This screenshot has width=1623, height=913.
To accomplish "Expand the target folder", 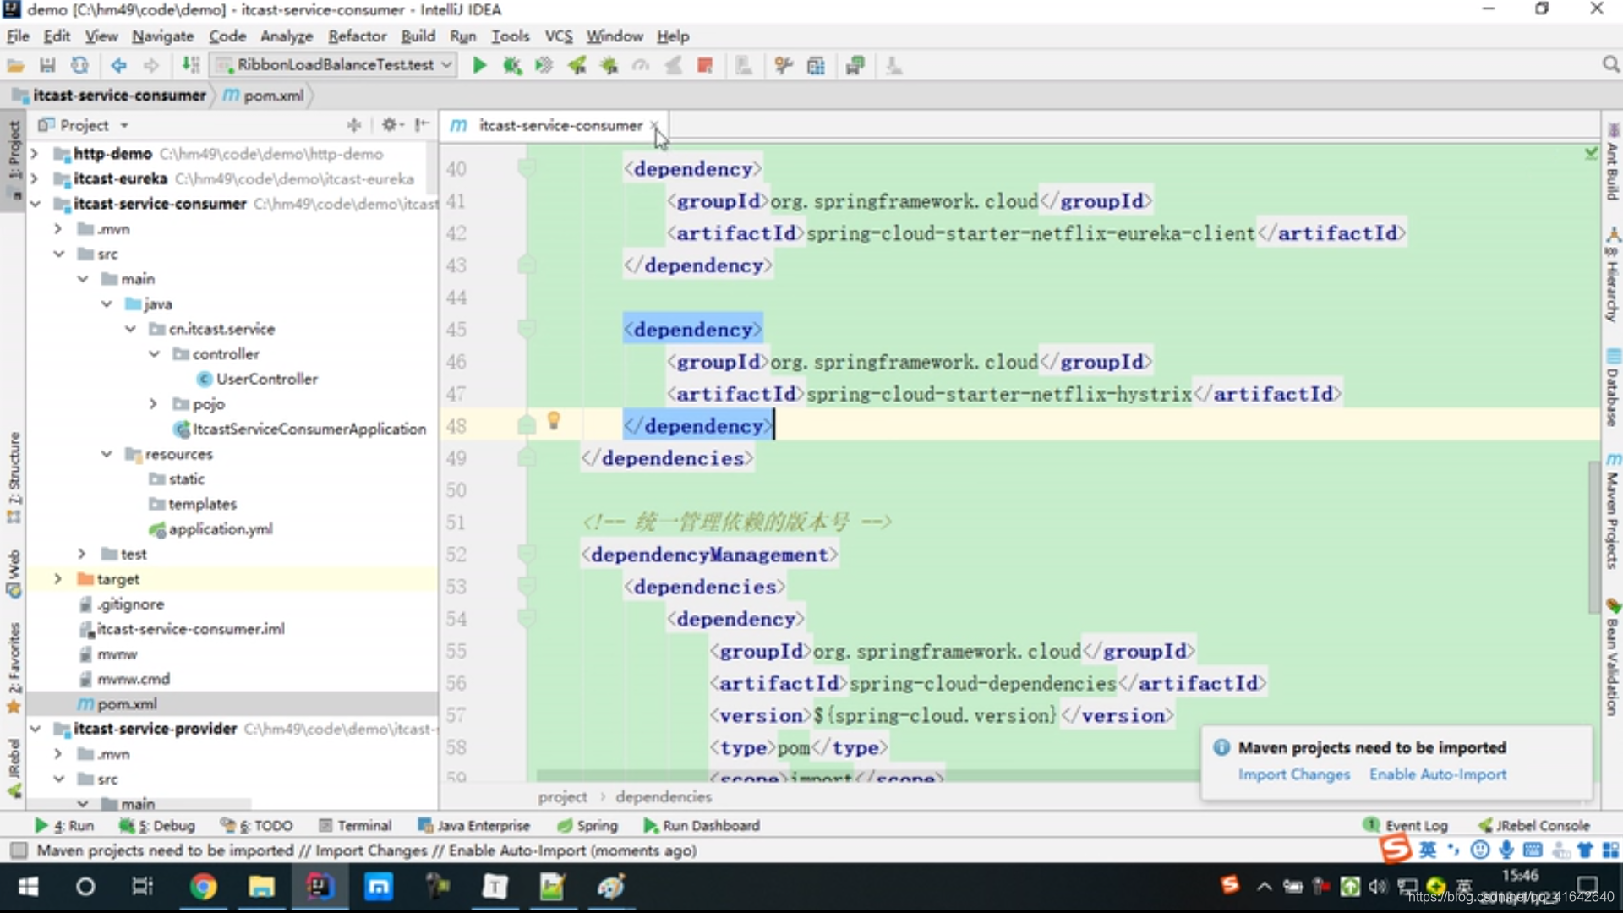I will (58, 579).
